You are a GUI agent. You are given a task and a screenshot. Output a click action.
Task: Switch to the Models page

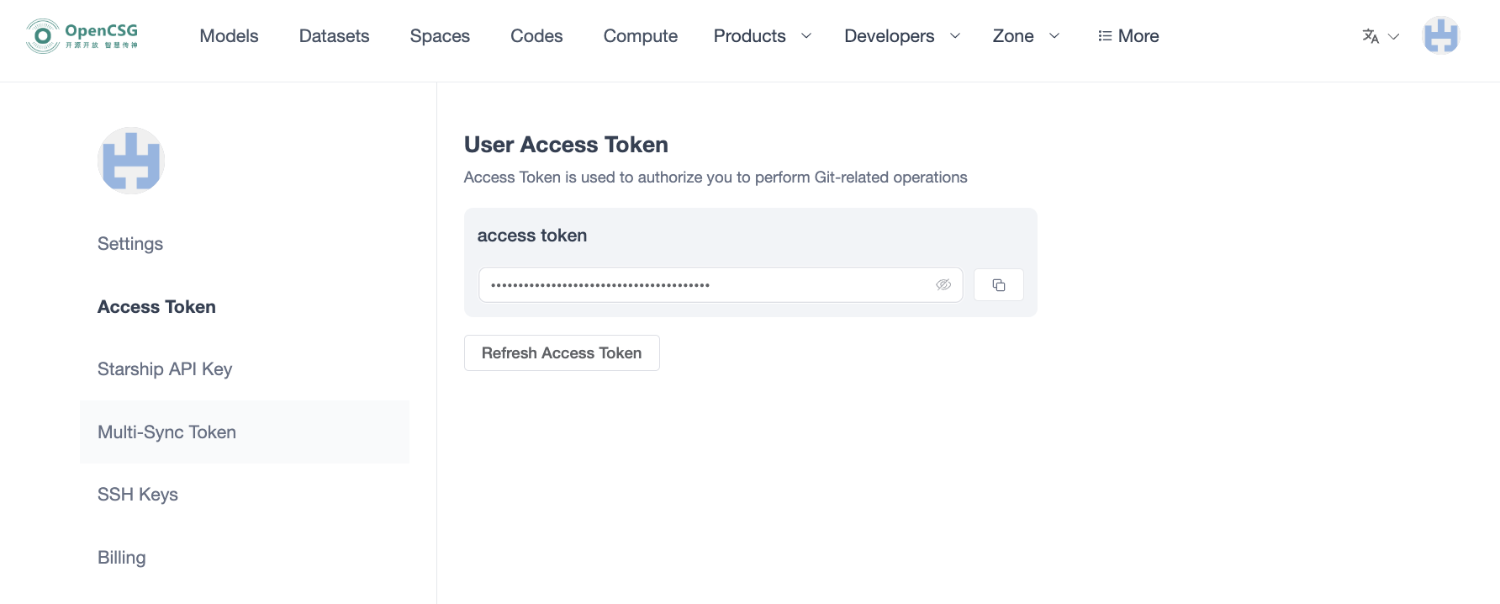229,36
